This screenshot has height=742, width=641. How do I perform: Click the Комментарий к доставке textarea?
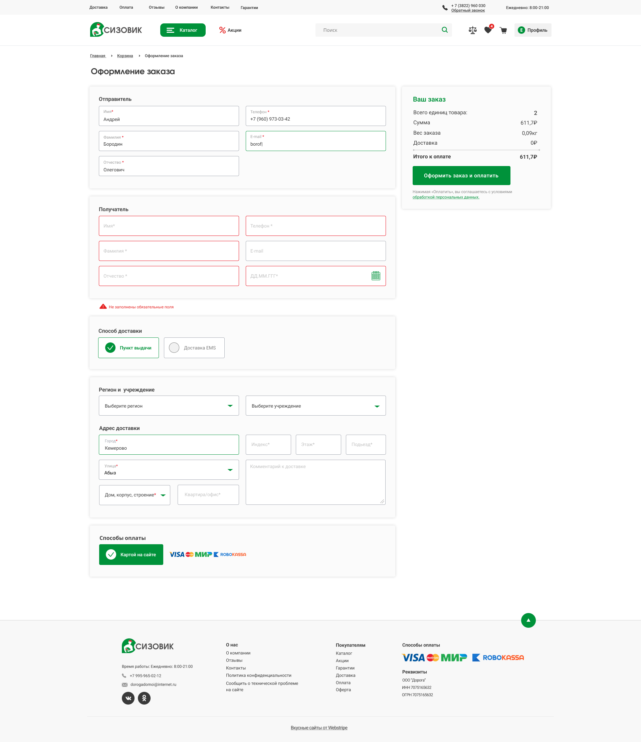pos(315,482)
